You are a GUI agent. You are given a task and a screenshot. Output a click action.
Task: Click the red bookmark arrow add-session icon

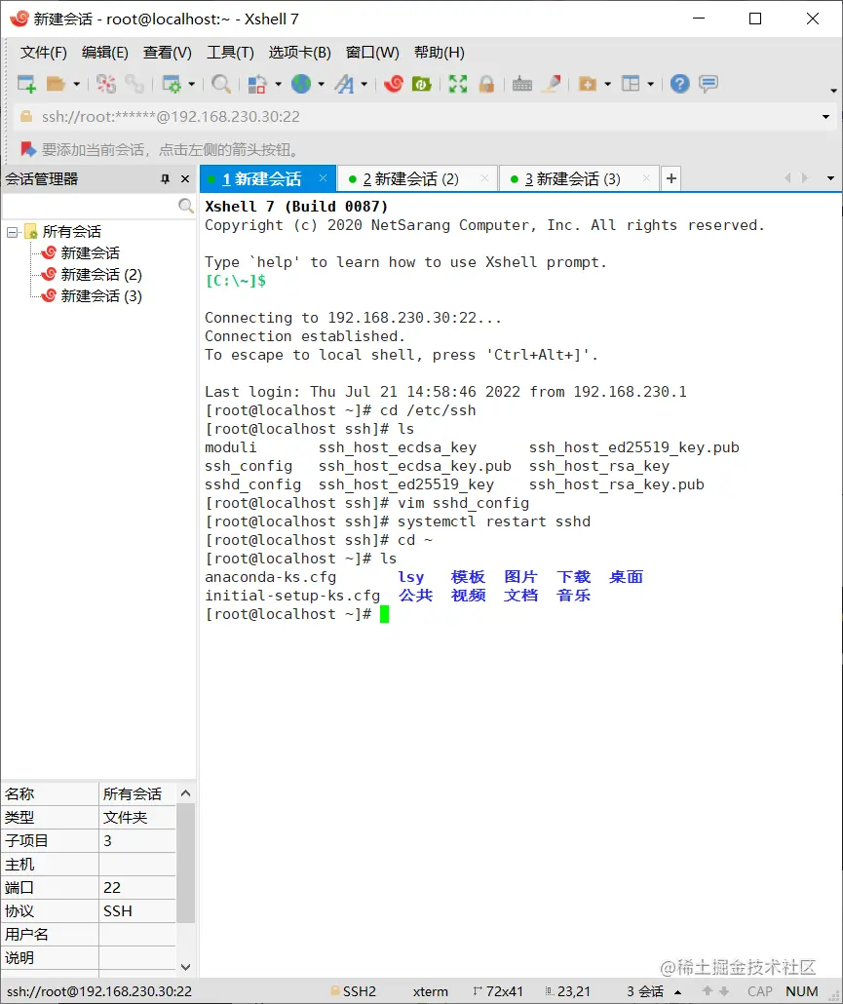(x=27, y=149)
